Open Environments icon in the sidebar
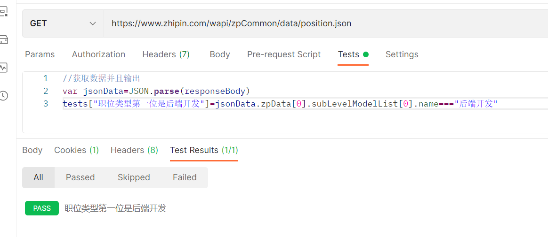The image size is (548, 237). [3, 11]
